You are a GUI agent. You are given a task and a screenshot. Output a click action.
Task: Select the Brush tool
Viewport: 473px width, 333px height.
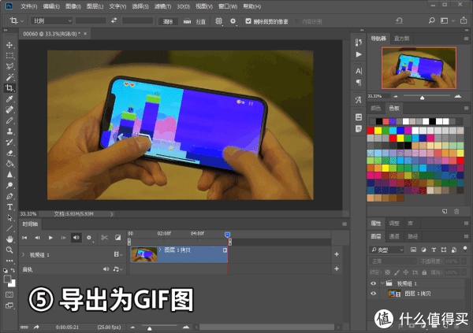pos(9,120)
